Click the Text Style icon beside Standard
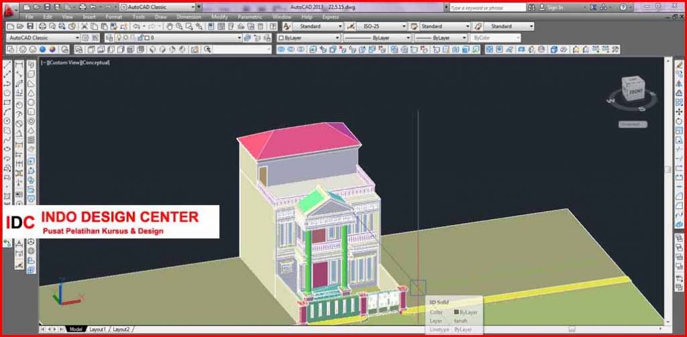687x337 pixels. 287,27
